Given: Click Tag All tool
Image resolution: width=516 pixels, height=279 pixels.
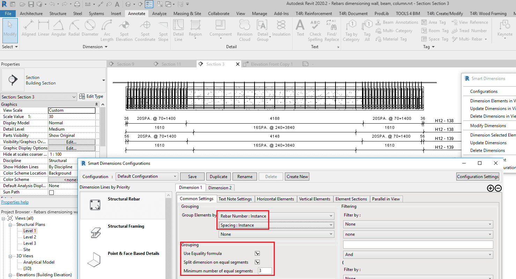Looking at the screenshot, I should [367, 30].
